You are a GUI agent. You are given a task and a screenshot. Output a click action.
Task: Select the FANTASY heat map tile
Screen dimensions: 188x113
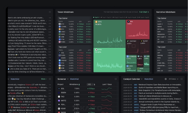tap(132, 47)
